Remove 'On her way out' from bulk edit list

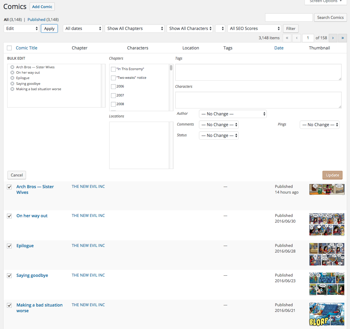(x=12, y=73)
